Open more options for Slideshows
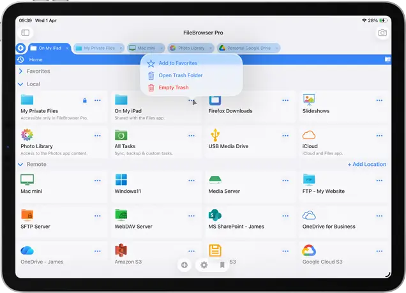 click(x=379, y=100)
